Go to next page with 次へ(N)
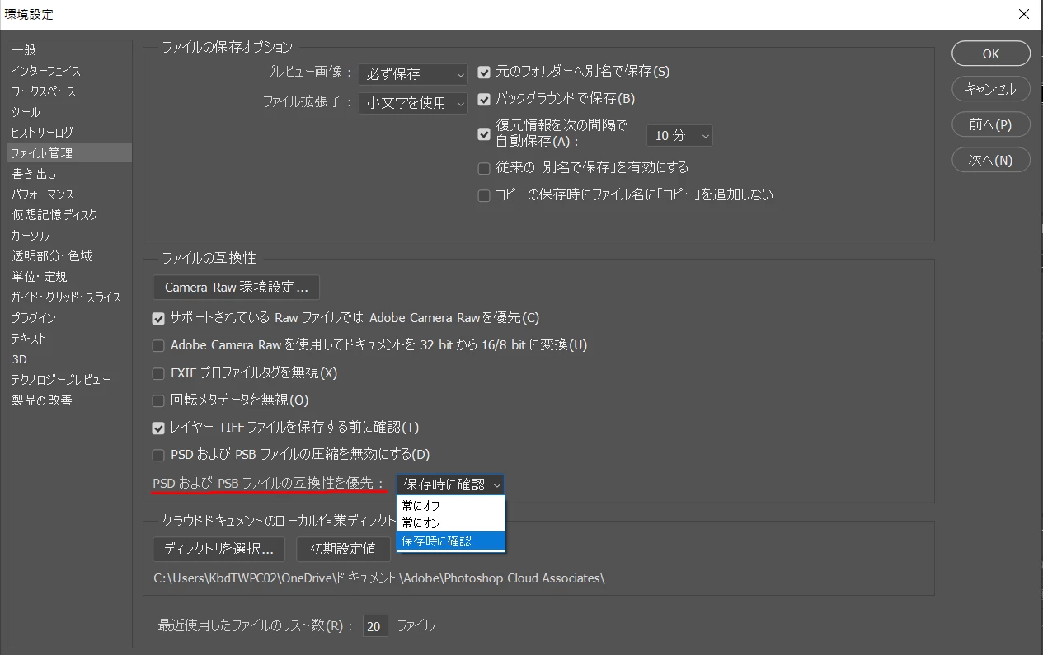 click(x=991, y=160)
